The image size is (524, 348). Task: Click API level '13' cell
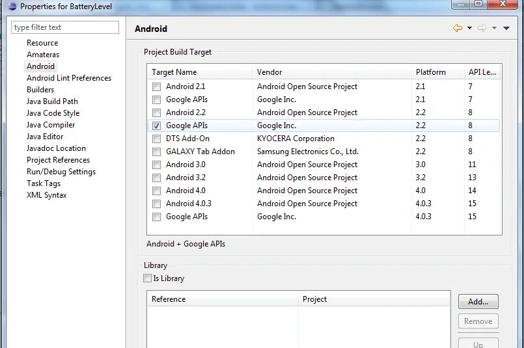coord(472,178)
